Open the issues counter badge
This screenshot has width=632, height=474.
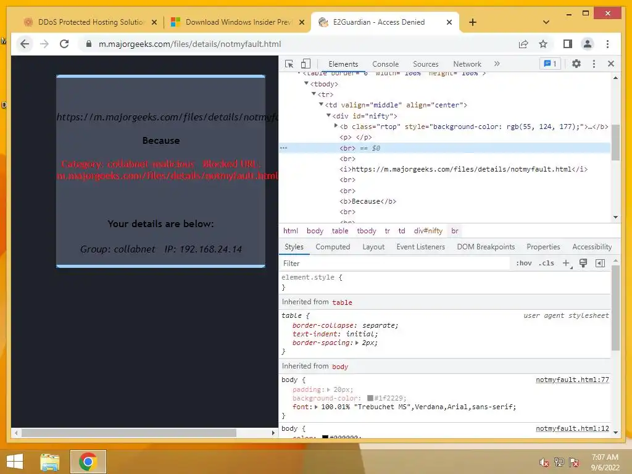550,64
